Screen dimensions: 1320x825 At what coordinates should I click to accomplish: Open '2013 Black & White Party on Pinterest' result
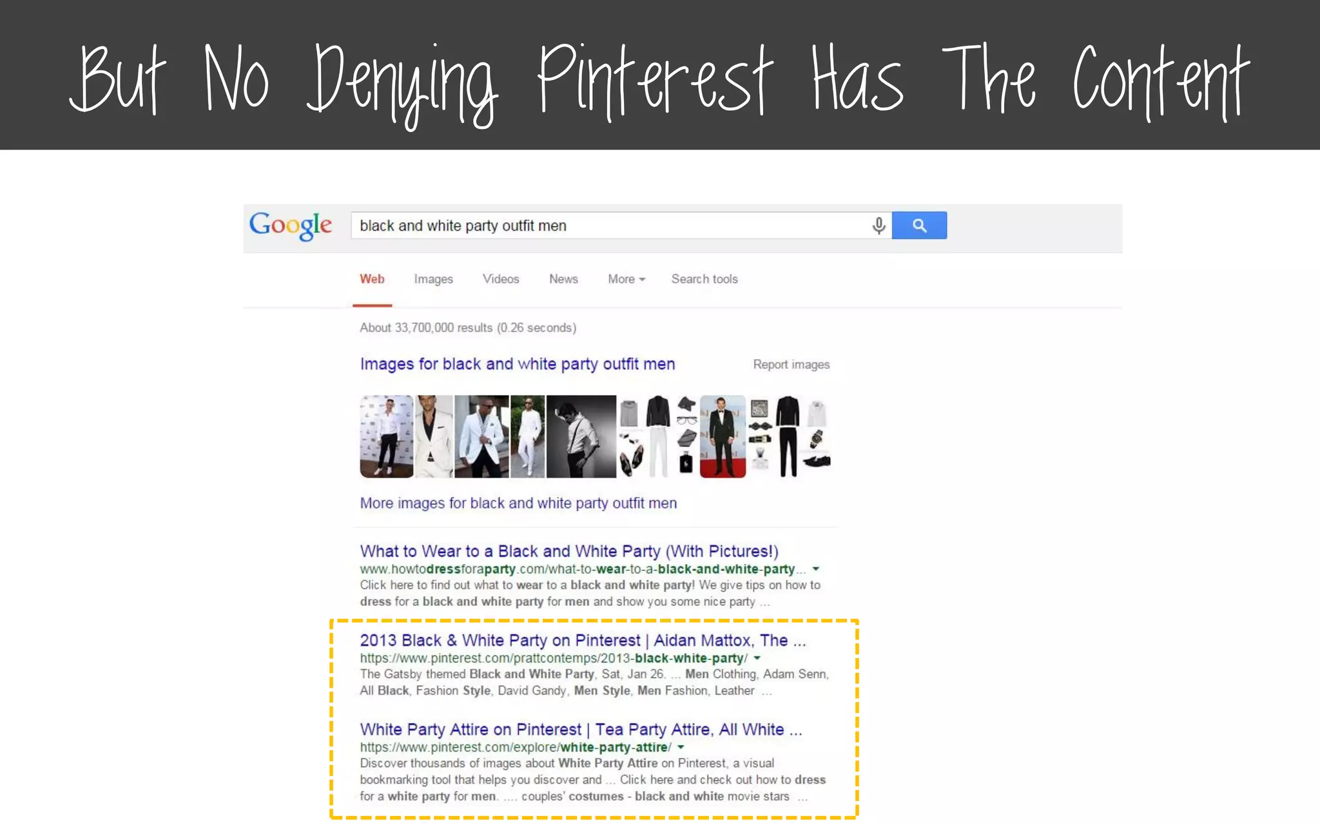click(583, 641)
